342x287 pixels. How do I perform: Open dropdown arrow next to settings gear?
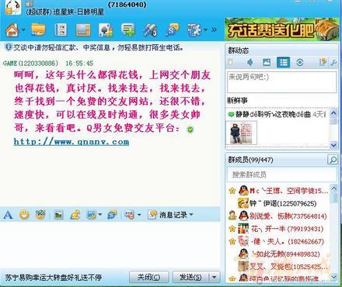205,30
